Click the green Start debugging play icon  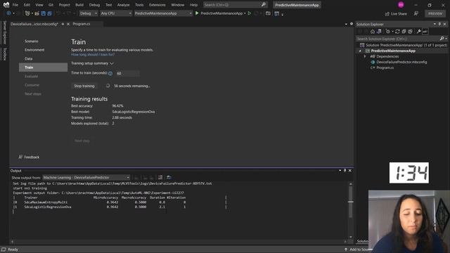(197, 13)
